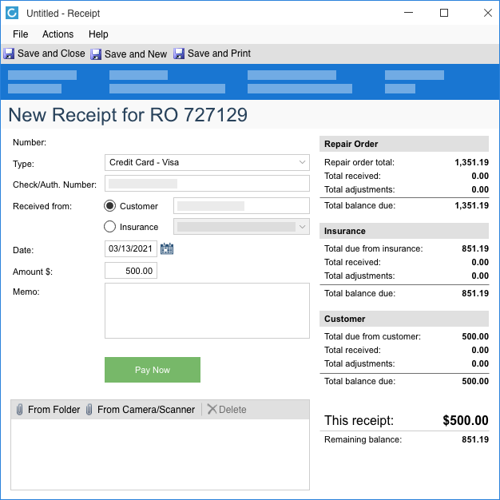Open the File menu
Screen dimensions: 500x500
(20, 34)
